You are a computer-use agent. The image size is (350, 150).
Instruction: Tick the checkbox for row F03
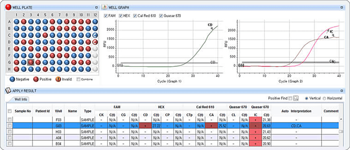pos(9,120)
